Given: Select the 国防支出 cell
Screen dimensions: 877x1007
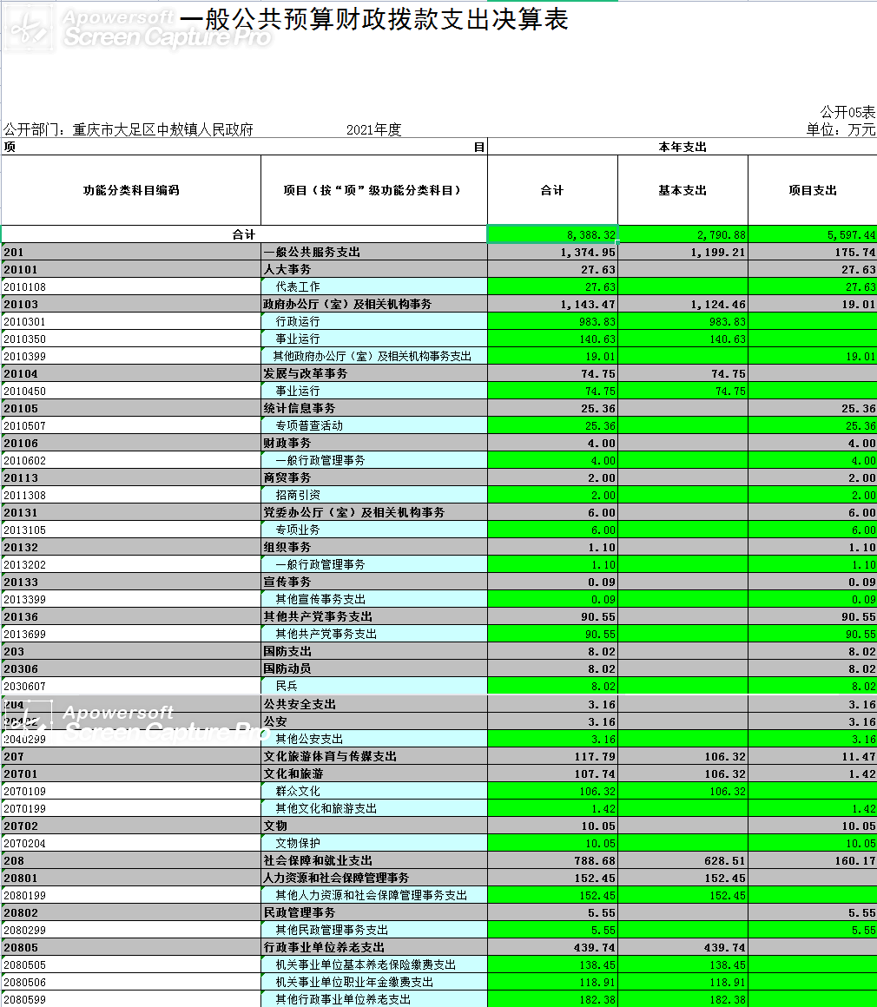Looking at the screenshot, I should click(374, 650).
